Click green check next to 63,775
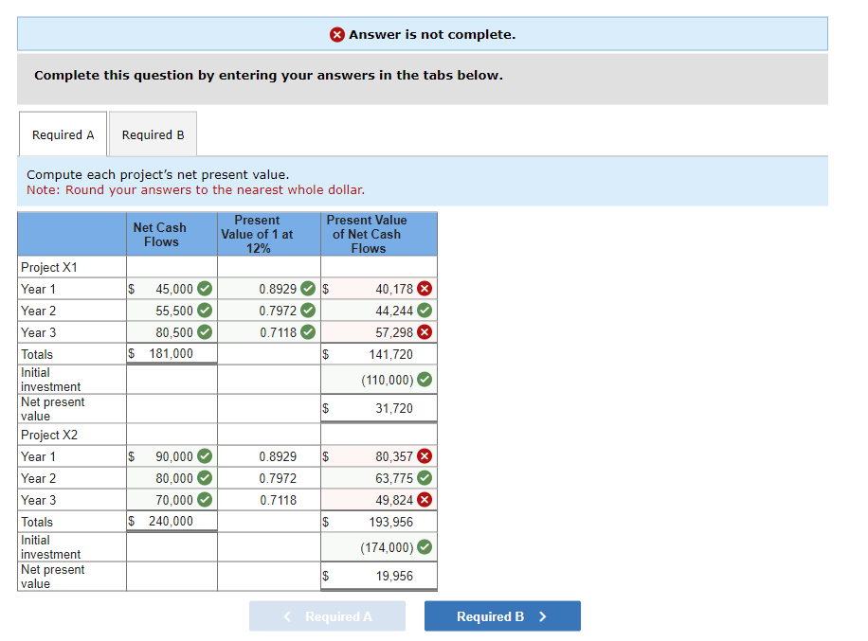The width and height of the screenshot is (868, 641). tap(425, 478)
